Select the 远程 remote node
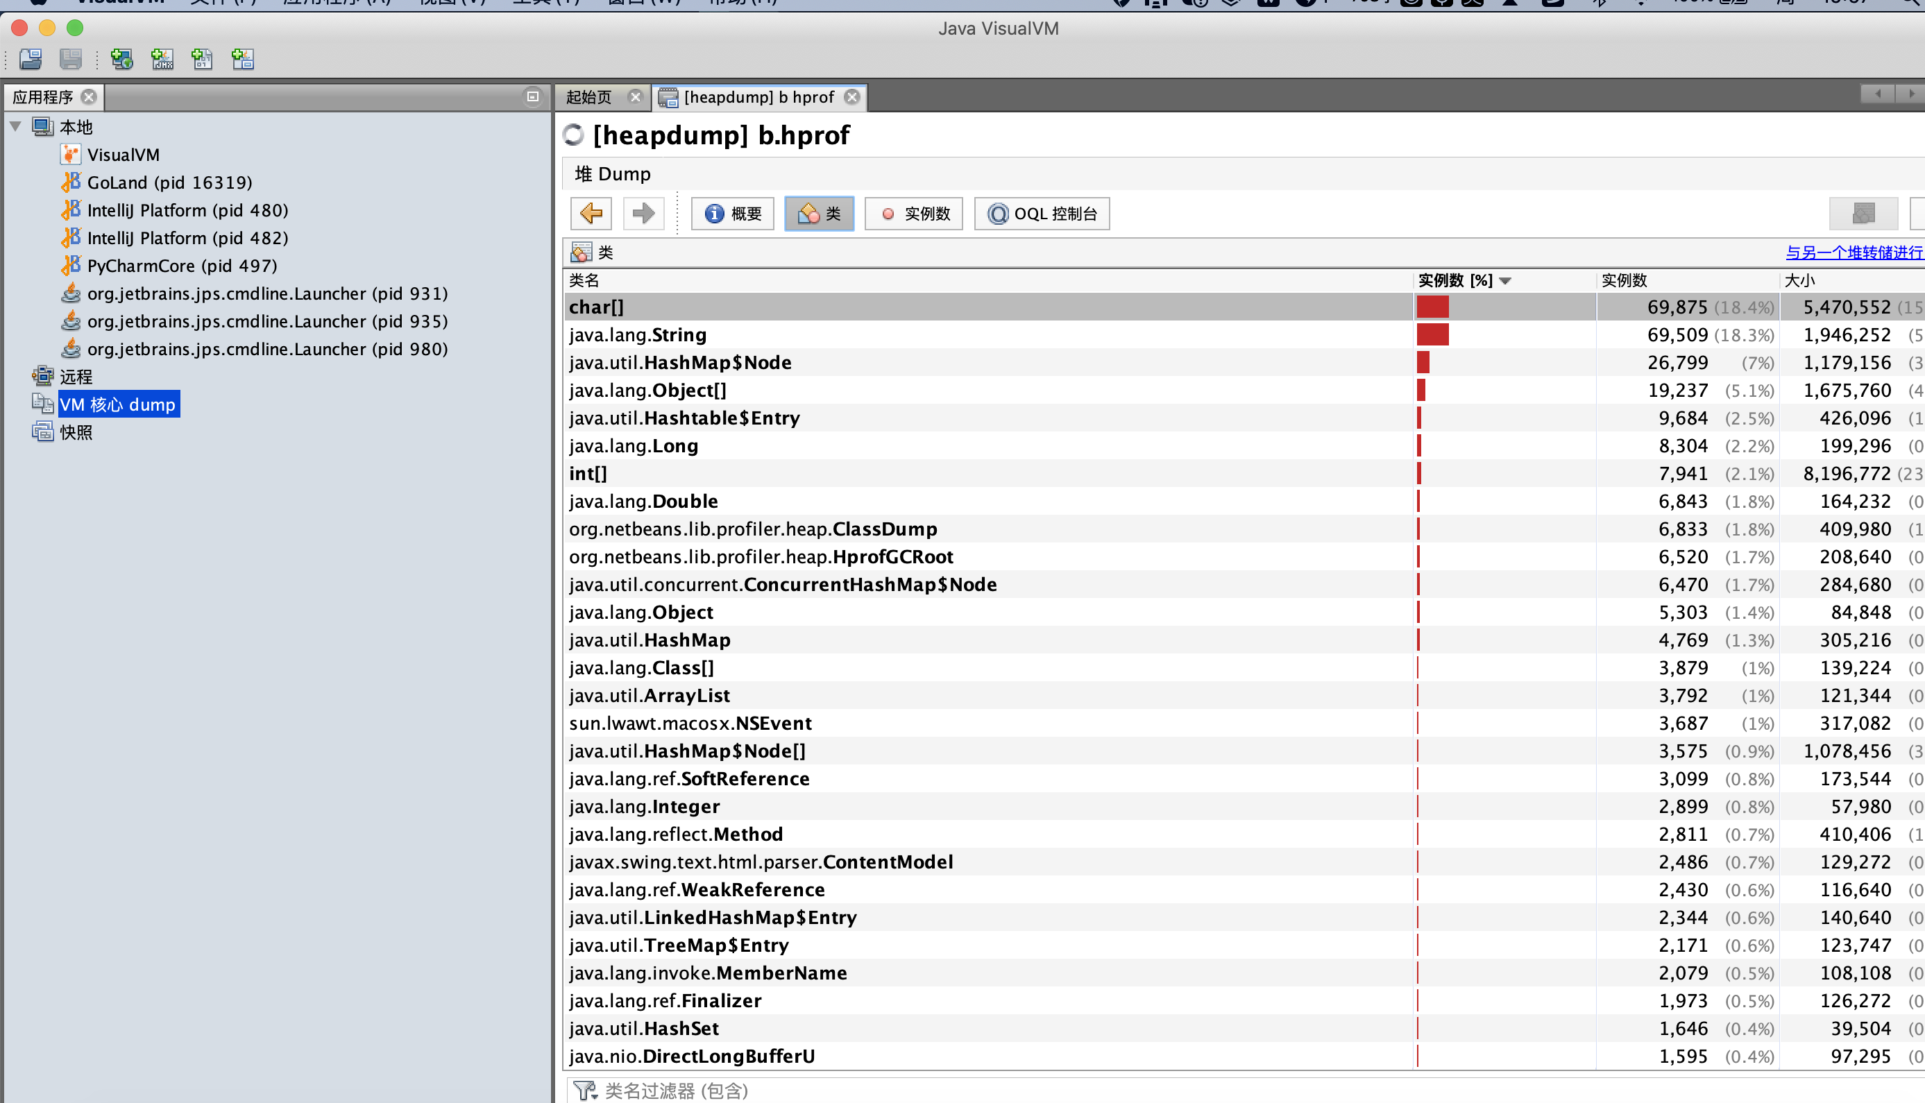Screen dimensions: 1925x1103 pos(76,377)
